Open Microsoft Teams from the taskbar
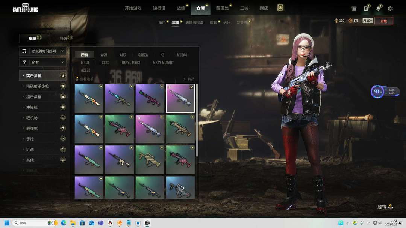The image size is (406, 228). pyautogui.click(x=101, y=223)
